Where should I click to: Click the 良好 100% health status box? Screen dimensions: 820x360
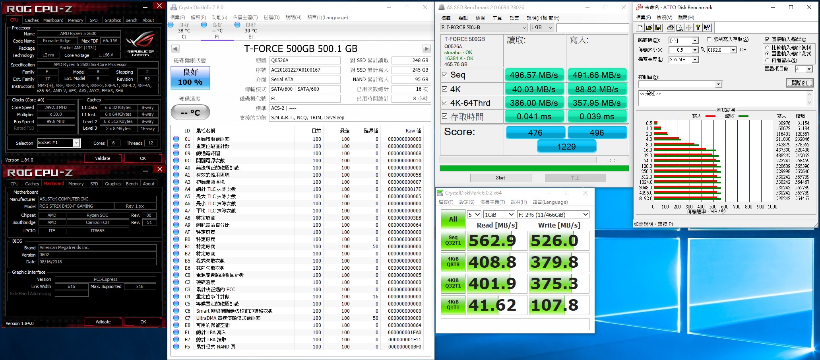coord(190,78)
